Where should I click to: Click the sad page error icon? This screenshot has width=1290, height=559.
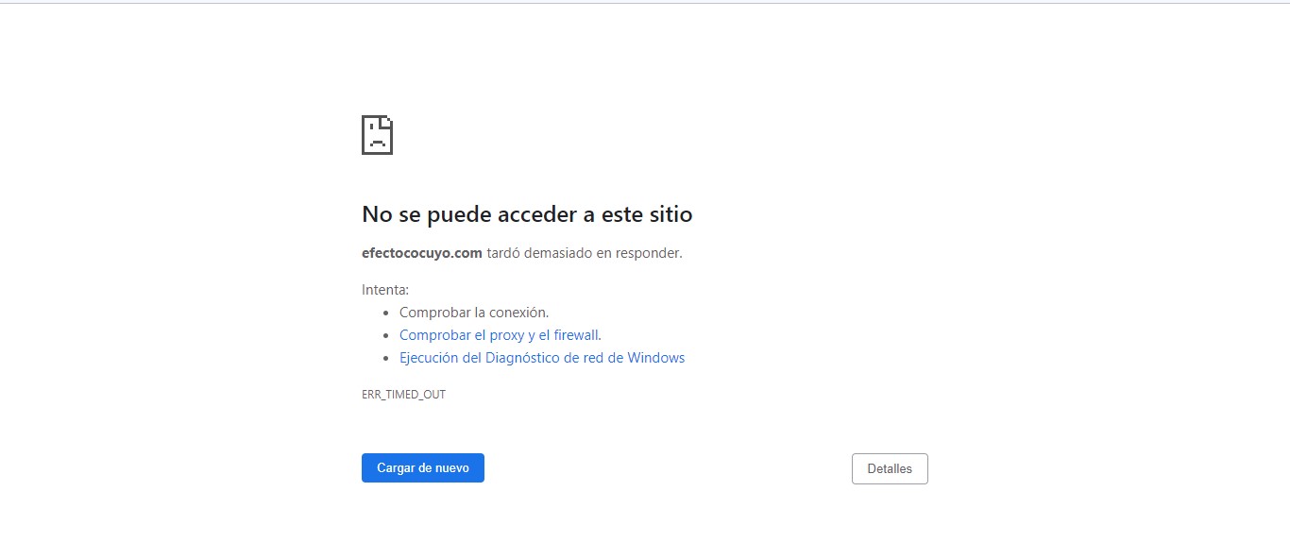[377, 135]
